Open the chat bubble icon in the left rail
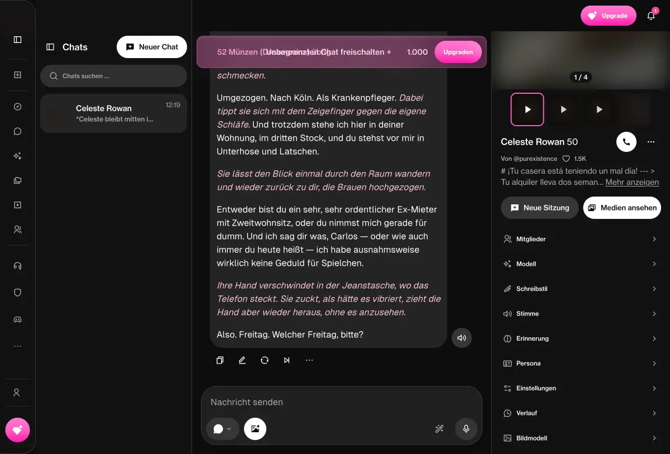670x454 pixels. coord(17,131)
